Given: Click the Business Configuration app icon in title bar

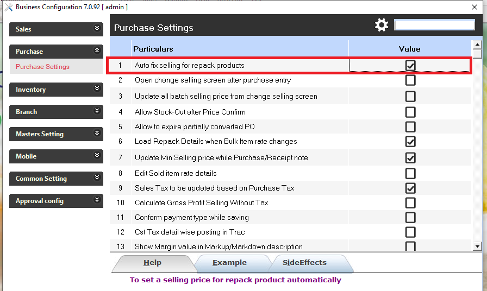Looking at the screenshot, I should pyautogui.click(x=8, y=7).
